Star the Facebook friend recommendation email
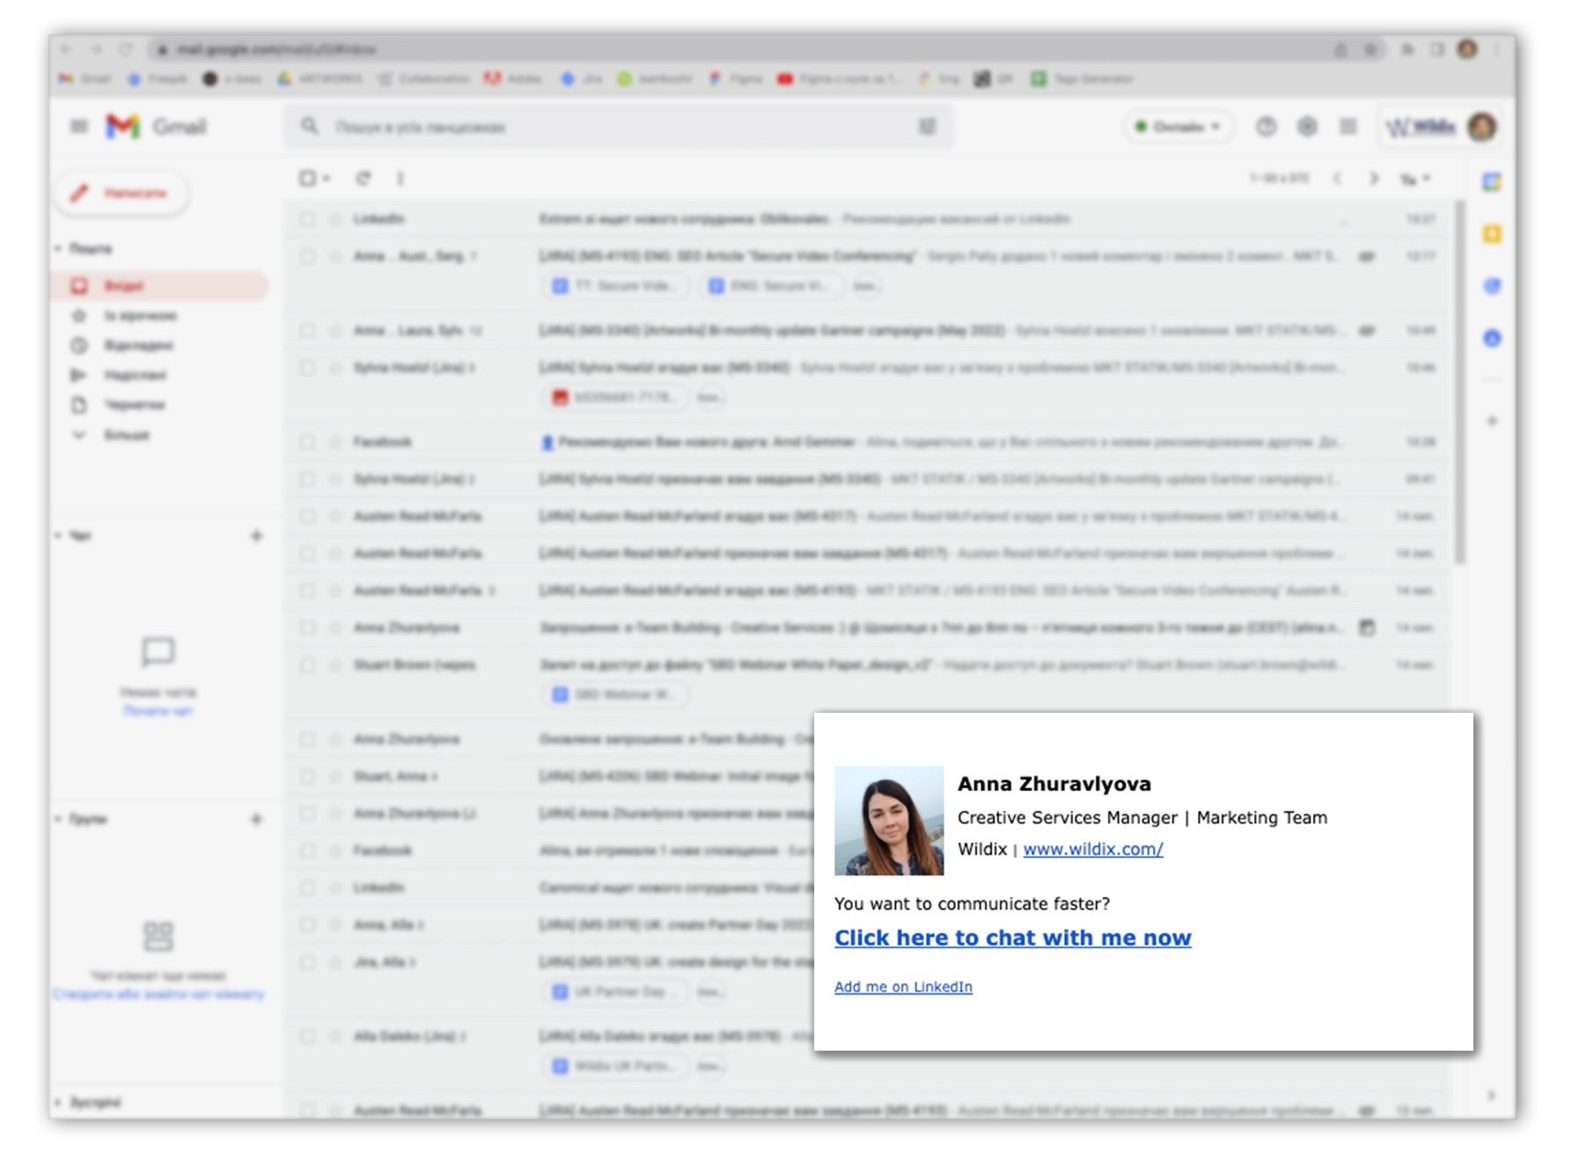This screenshot has height=1173, width=1572. coord(334,442)
